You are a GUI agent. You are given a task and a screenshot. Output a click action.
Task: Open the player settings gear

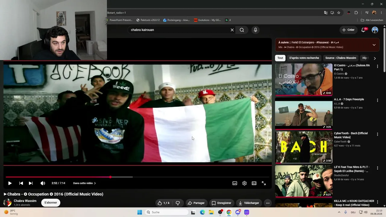pos(244,183)
